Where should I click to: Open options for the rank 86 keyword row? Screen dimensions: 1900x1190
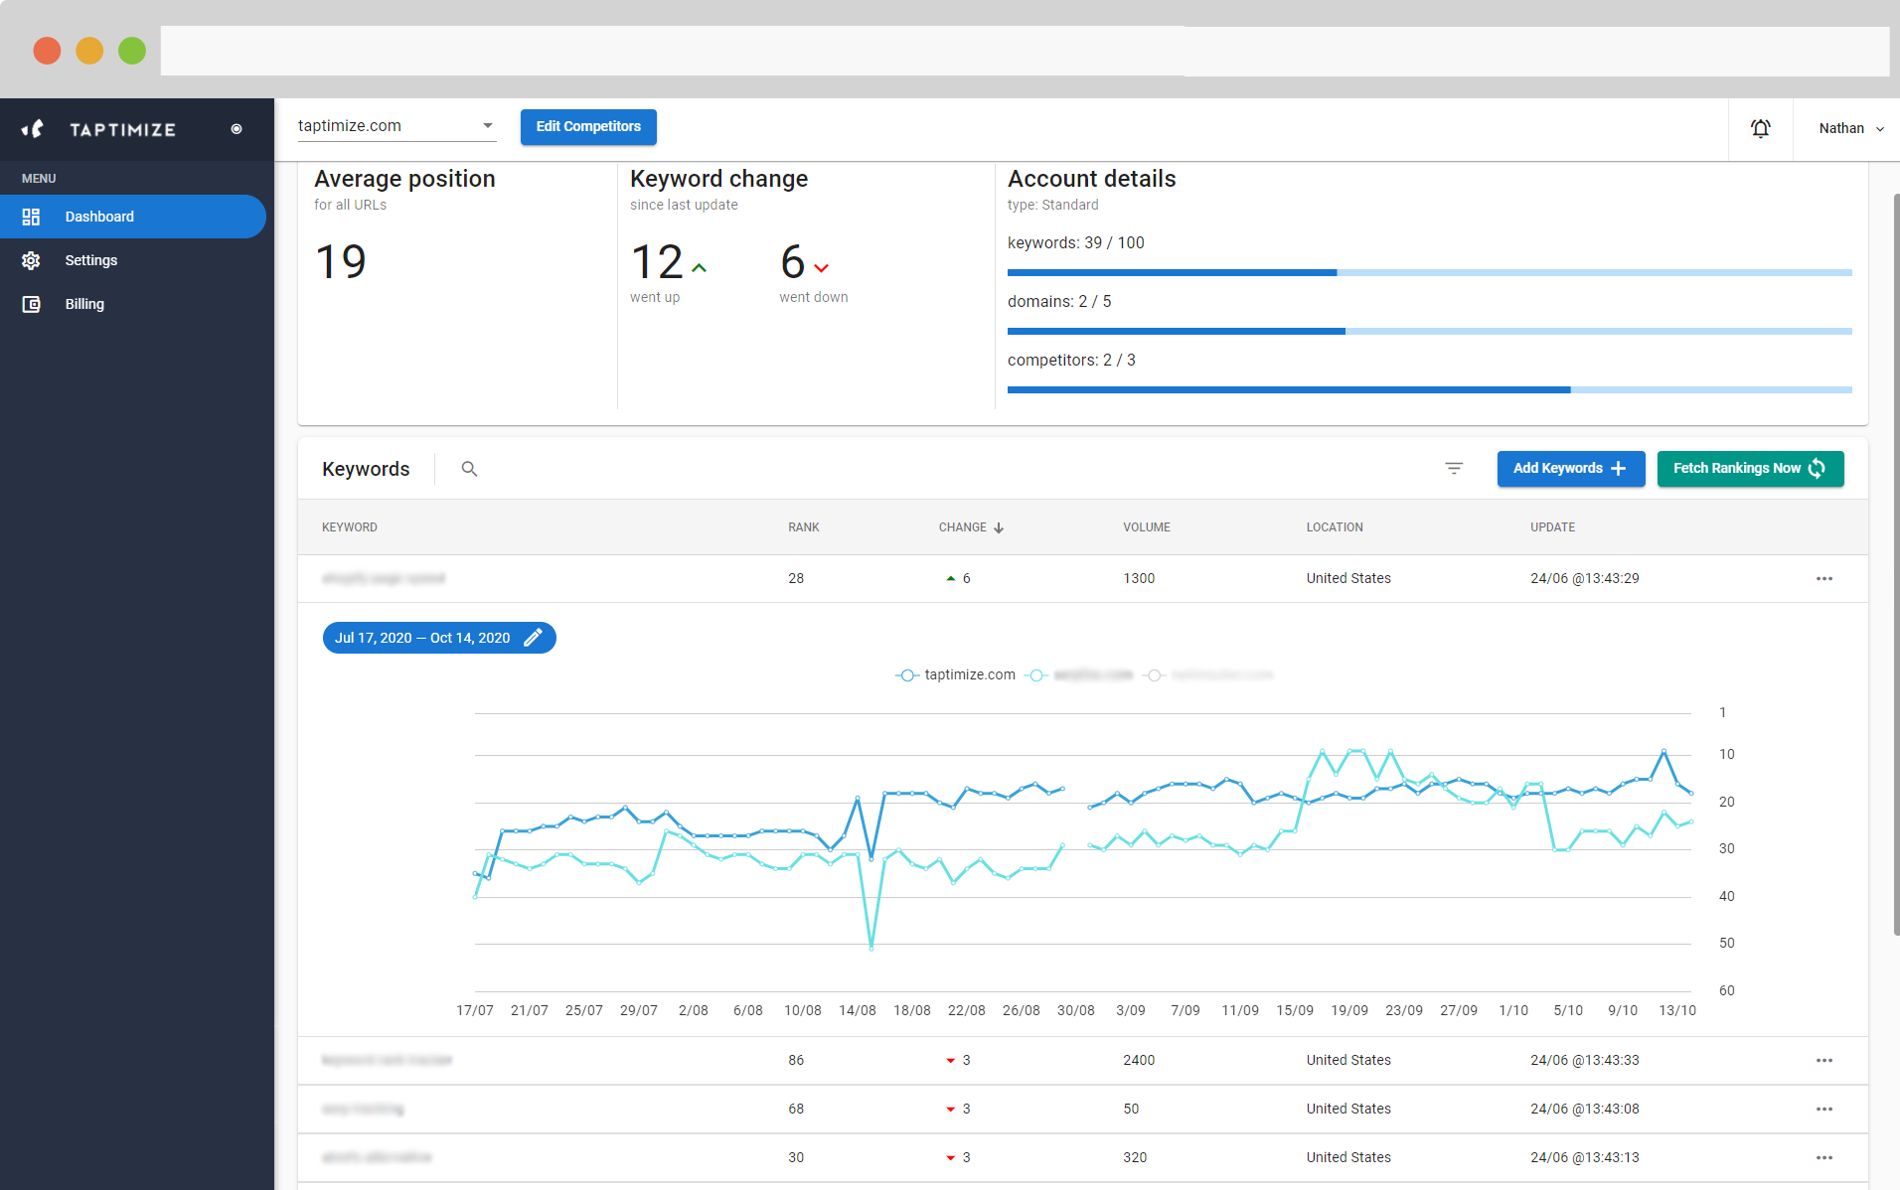[1824, 1061]
